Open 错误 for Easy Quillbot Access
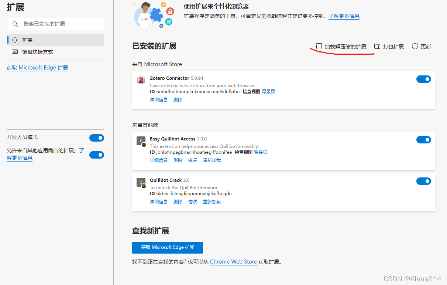447x285 pixels. (193, 160)
